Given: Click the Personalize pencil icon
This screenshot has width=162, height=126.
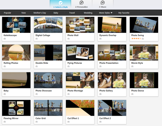Looking at the screenshot, I should [81, 3].
